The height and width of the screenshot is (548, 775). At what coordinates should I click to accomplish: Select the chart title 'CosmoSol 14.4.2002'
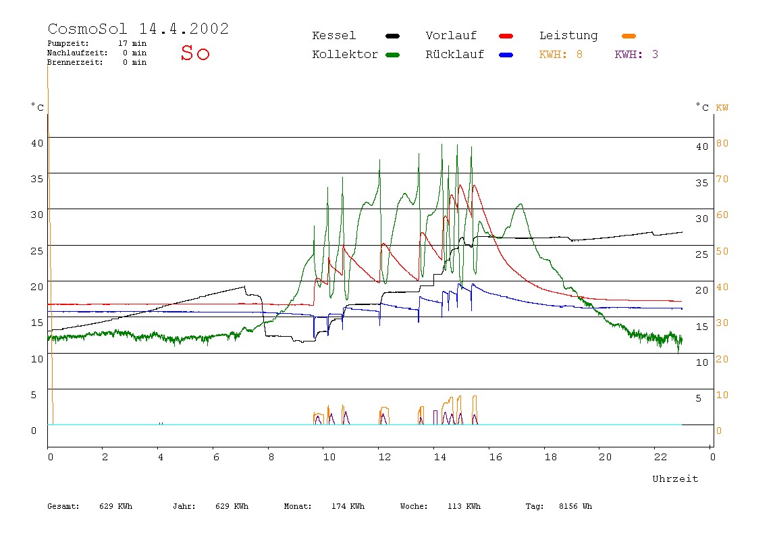138,28
